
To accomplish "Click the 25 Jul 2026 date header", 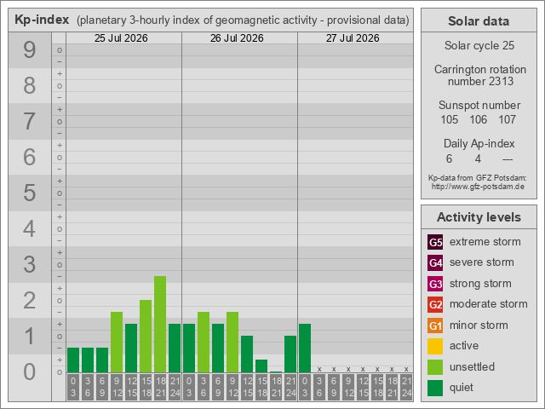I will click(x=121, y=37).
